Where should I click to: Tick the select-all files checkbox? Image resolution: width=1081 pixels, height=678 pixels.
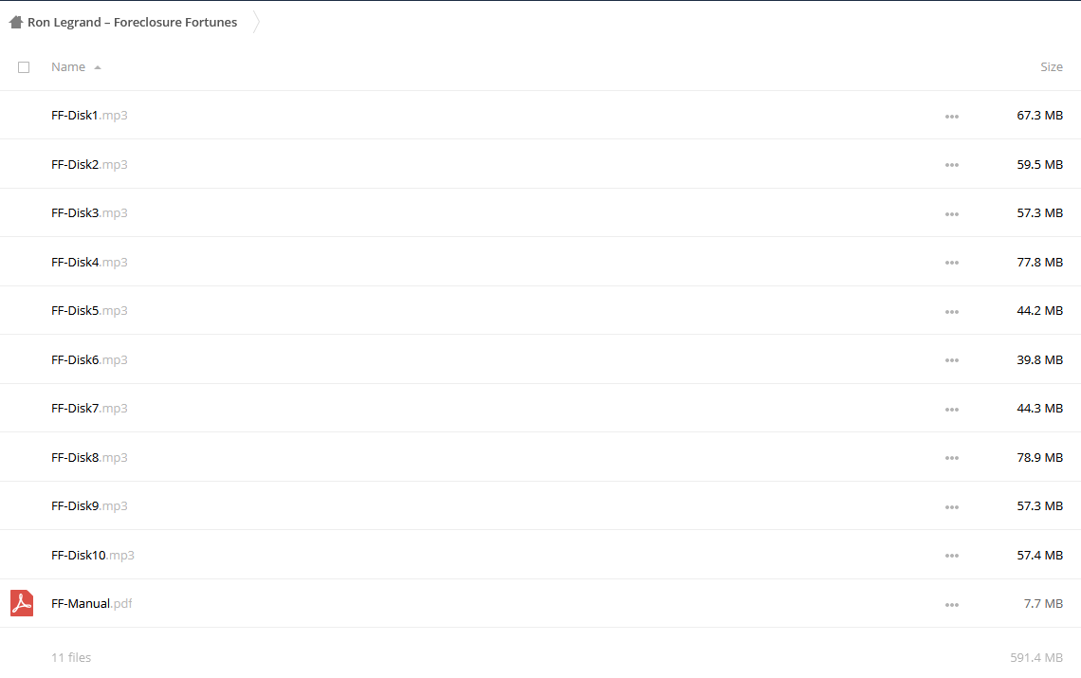(x=24, y=67)
